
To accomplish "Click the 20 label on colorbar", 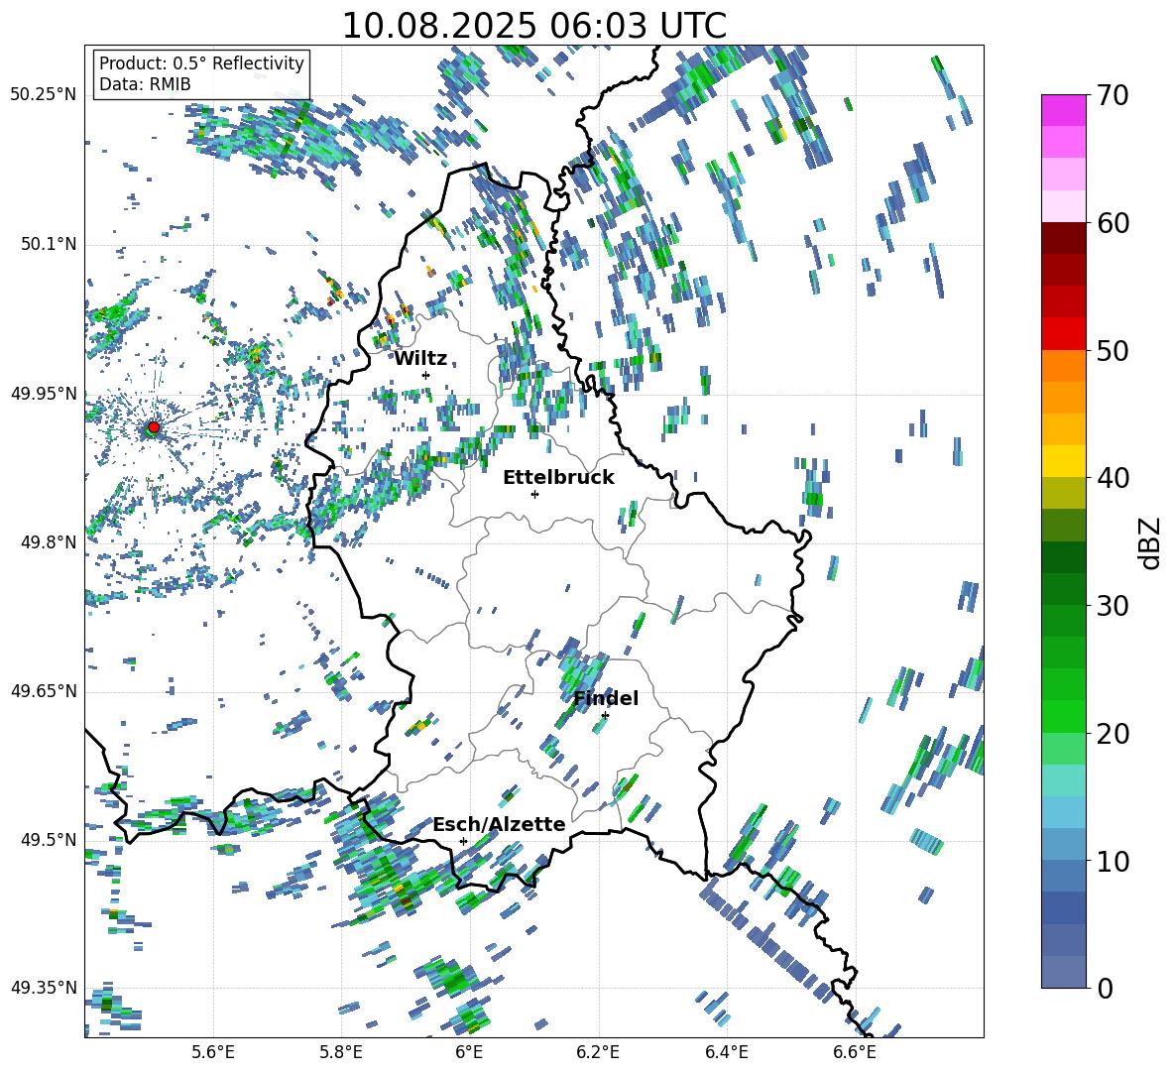I will pos(1112,734).
